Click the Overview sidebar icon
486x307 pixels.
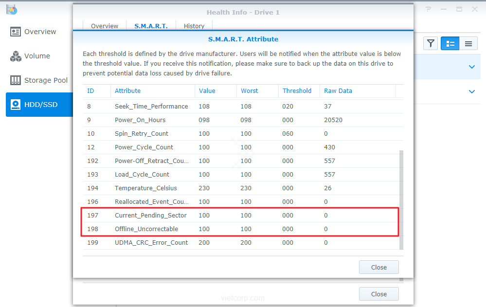tap(16, 32)
